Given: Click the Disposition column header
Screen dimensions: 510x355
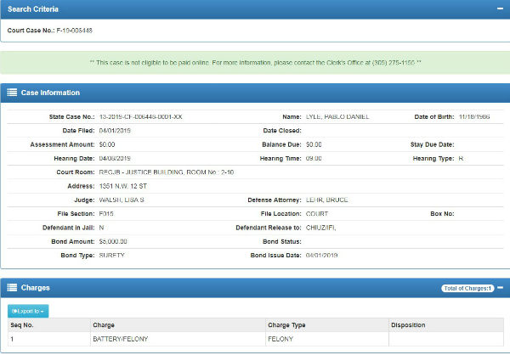Looking at the screenshot, I should pos(408,324).
